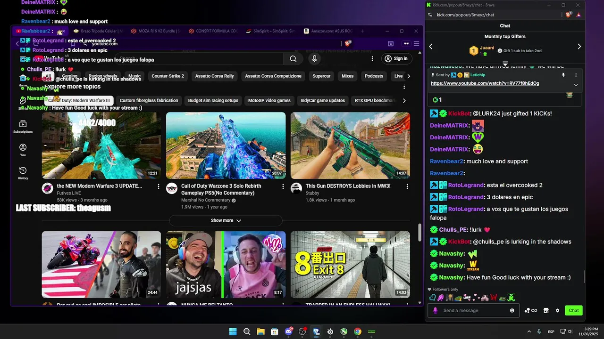Show more category chips with right arrow

tap(409, 76)
